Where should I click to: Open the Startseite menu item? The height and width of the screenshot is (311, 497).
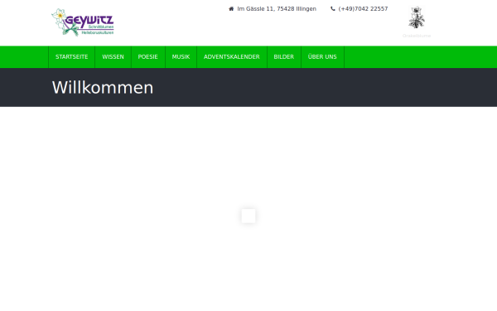point(71,56)
